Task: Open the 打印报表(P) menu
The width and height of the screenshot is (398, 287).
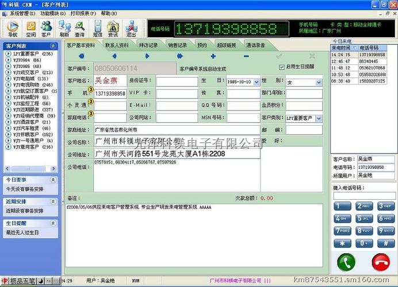Action: point(83,13)
